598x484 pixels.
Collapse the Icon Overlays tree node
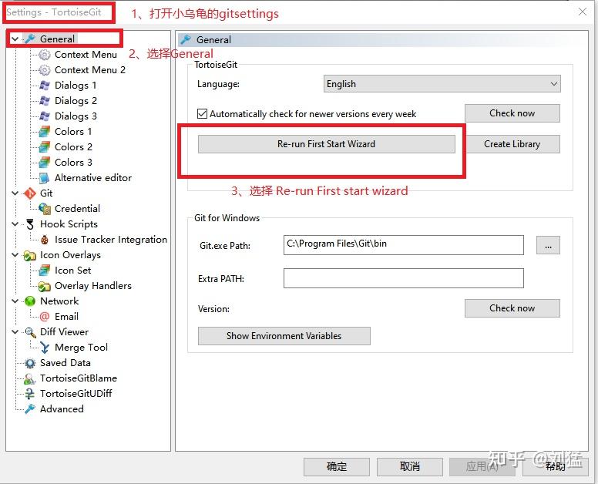click(x=15, y=255)
